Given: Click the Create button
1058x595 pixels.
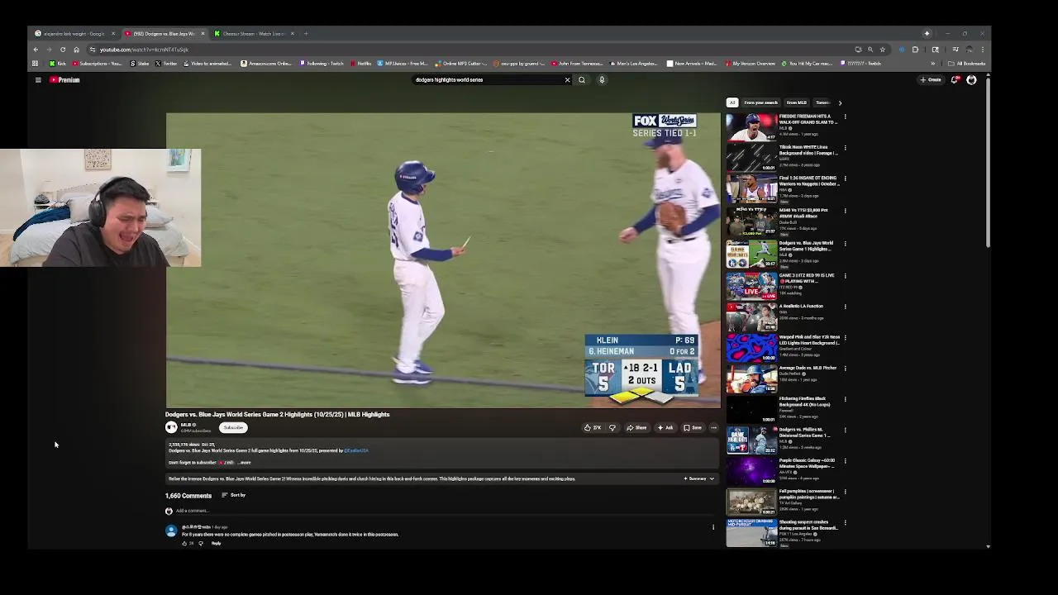Looking at the screenshot, I should click(931, 80).
